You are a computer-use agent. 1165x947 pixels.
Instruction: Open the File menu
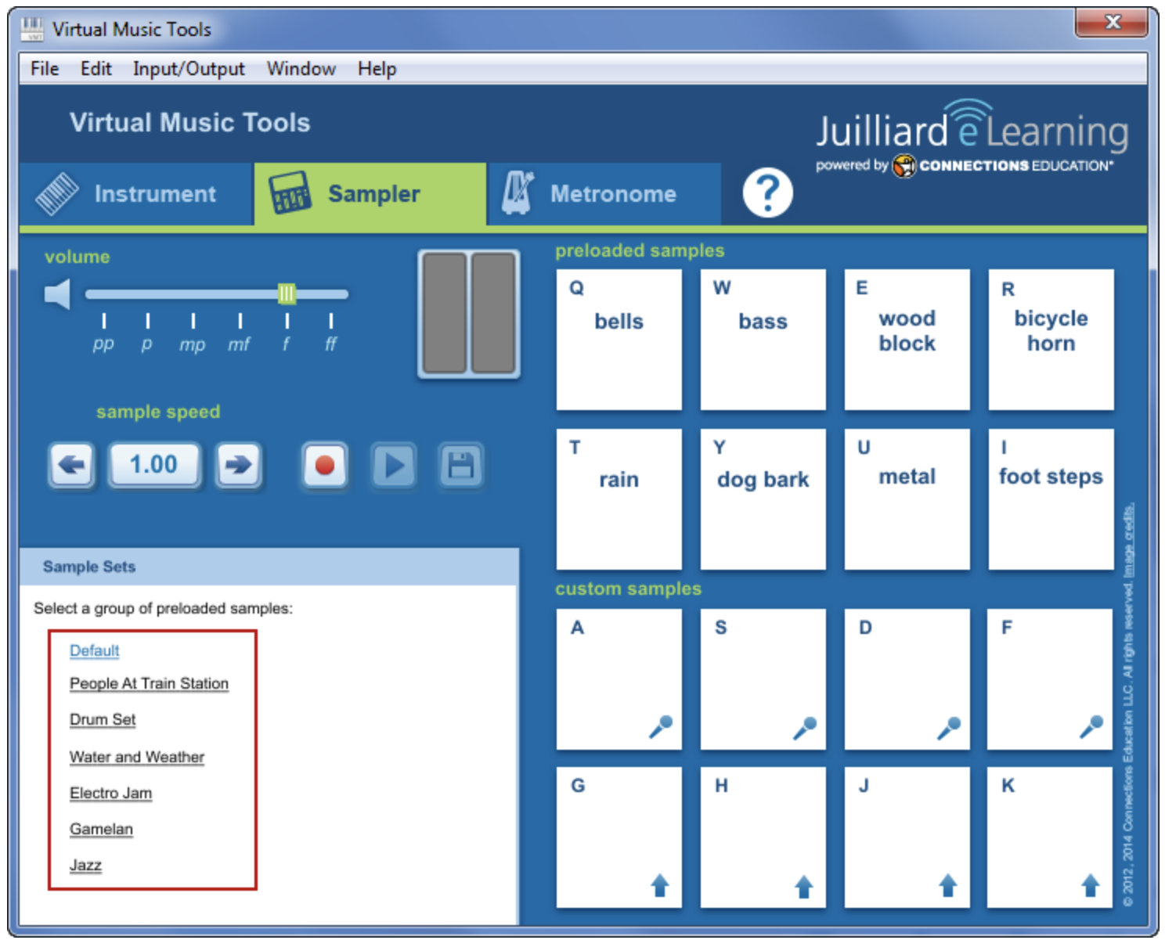45,69
